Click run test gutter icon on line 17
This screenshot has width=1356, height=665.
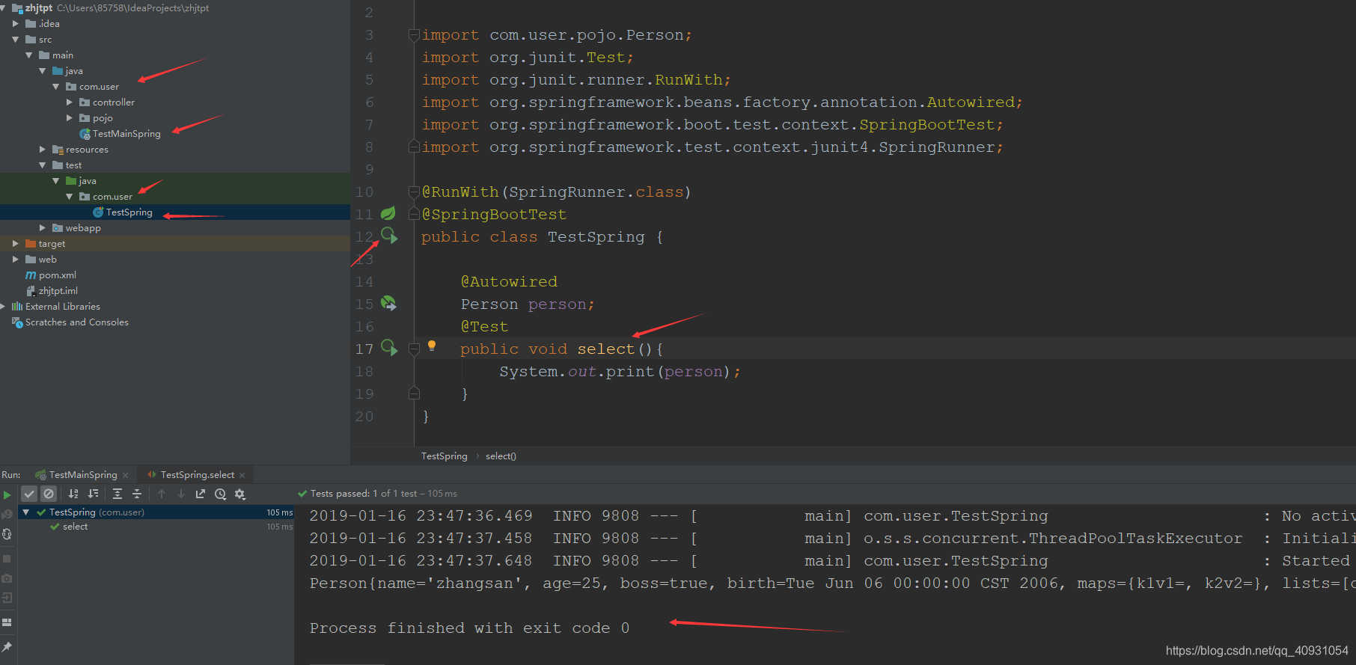389,348
